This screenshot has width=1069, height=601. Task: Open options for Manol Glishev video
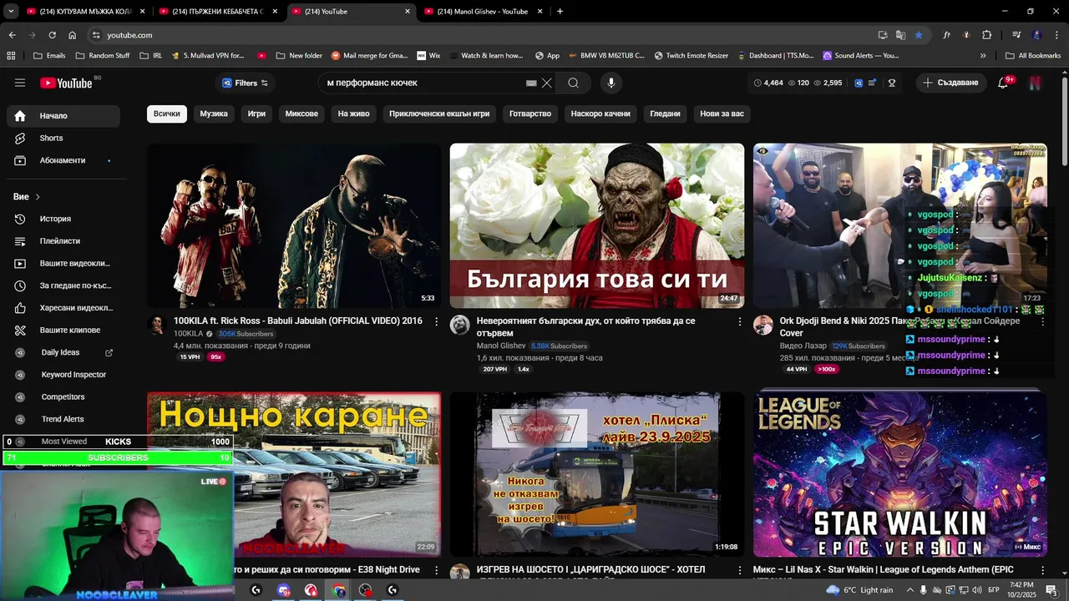click(739, 321)
